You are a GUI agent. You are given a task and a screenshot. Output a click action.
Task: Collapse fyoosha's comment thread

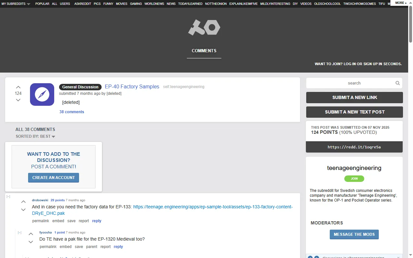click(20, 233)
